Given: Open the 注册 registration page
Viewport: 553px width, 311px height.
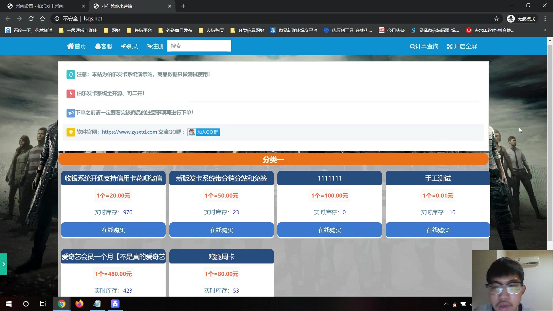Looking at the screenshot, I should click(x=155, y=46).
